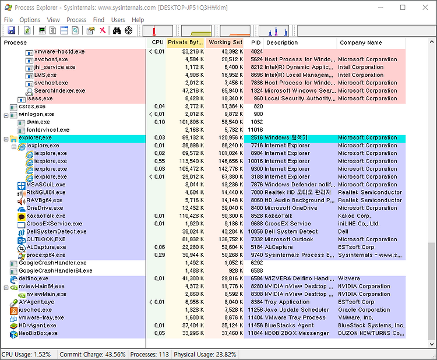Click the OneDrive.exe cloud icon
This screenshot has height=360, width=437.
pos(22,209)
